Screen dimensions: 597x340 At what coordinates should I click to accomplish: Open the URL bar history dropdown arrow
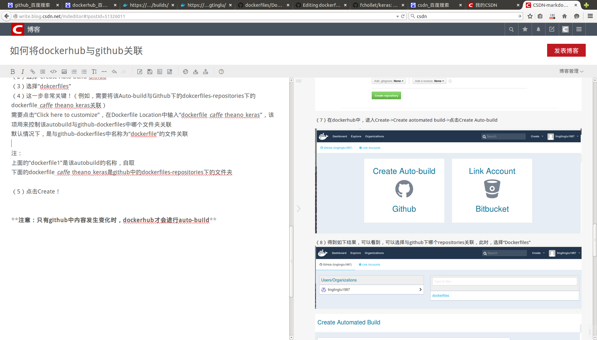pos(397,16)
